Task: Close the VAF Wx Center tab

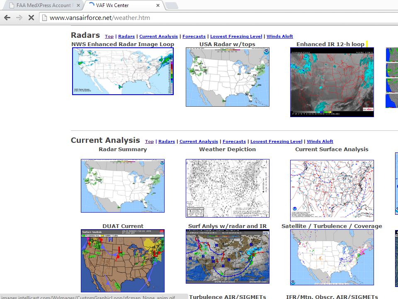Action: click(158, 5)
